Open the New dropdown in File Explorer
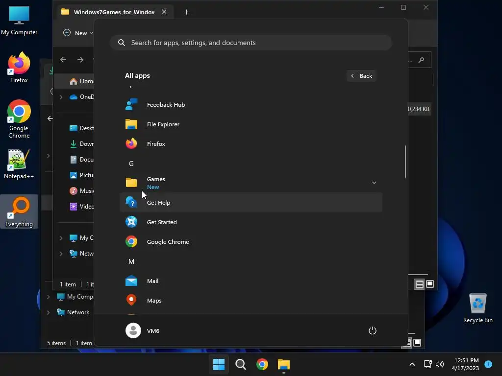 point(78,33)
